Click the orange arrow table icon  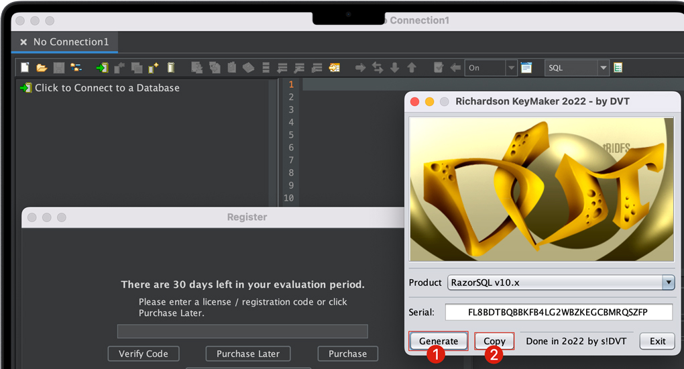[x=335, y=68]
